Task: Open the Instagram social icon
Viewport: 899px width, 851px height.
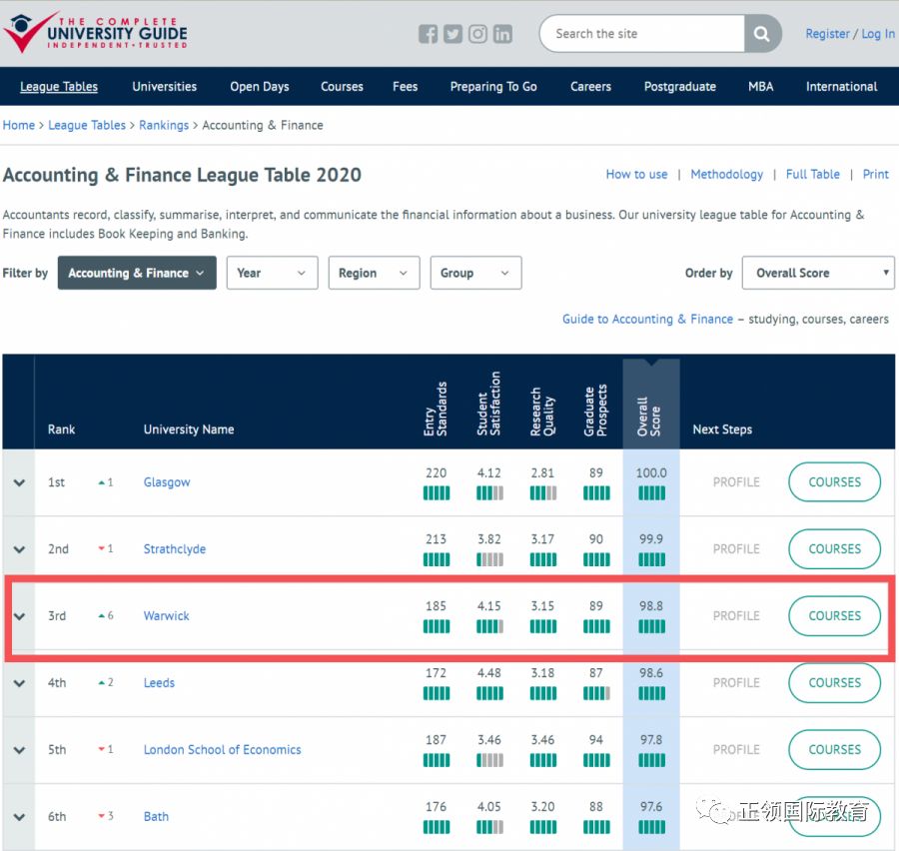Action: 477,34
